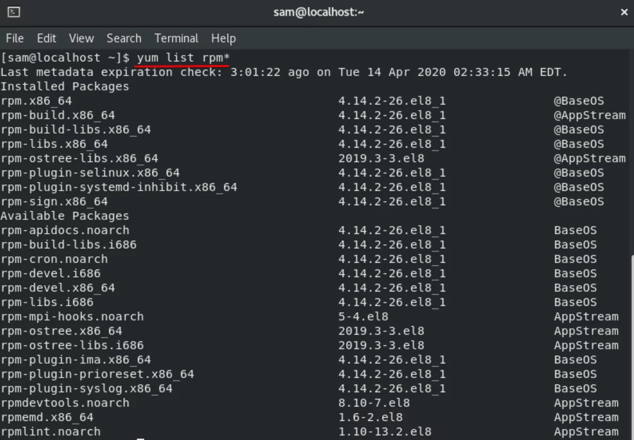Click the rpm-mpi-hooks.noarch version 5-4.el8

click(363, 316)
